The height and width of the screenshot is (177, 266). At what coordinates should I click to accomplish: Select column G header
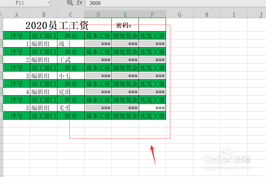(x=180, y=15)
